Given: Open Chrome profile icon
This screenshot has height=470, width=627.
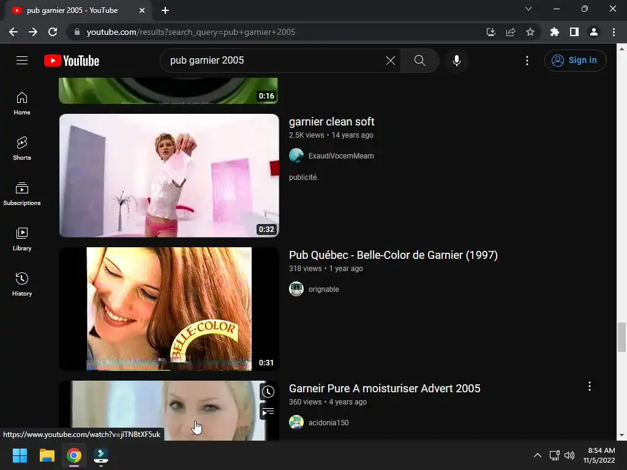Looking at the screenshot, I should click(x=594, y=32).
